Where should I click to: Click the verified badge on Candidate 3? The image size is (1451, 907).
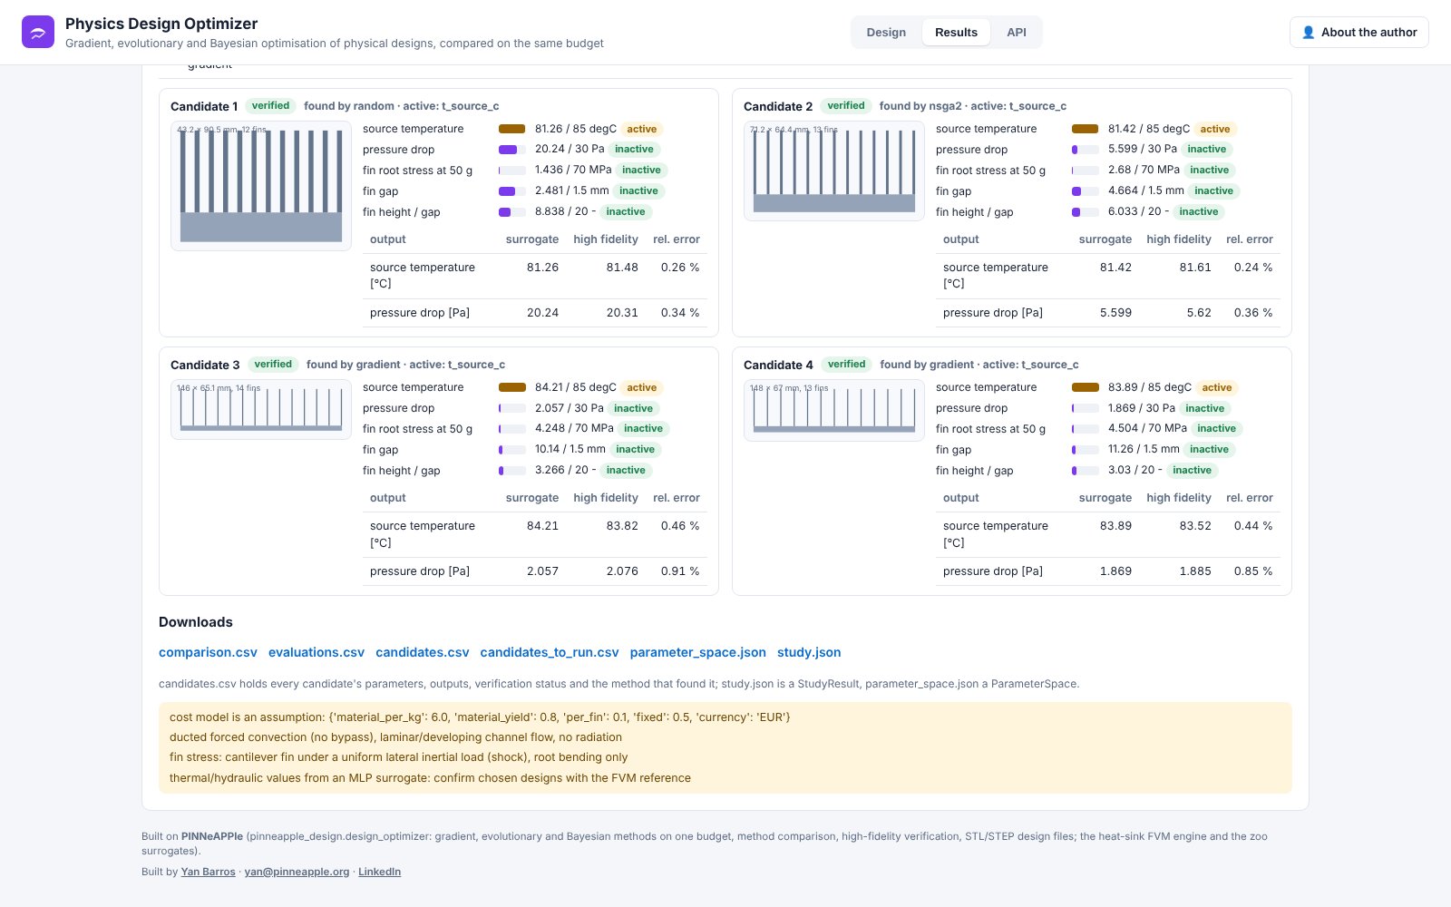[273, 365]
